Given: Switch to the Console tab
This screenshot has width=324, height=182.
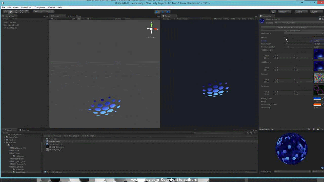Looking at the screenshot, I should click(25, 130).
